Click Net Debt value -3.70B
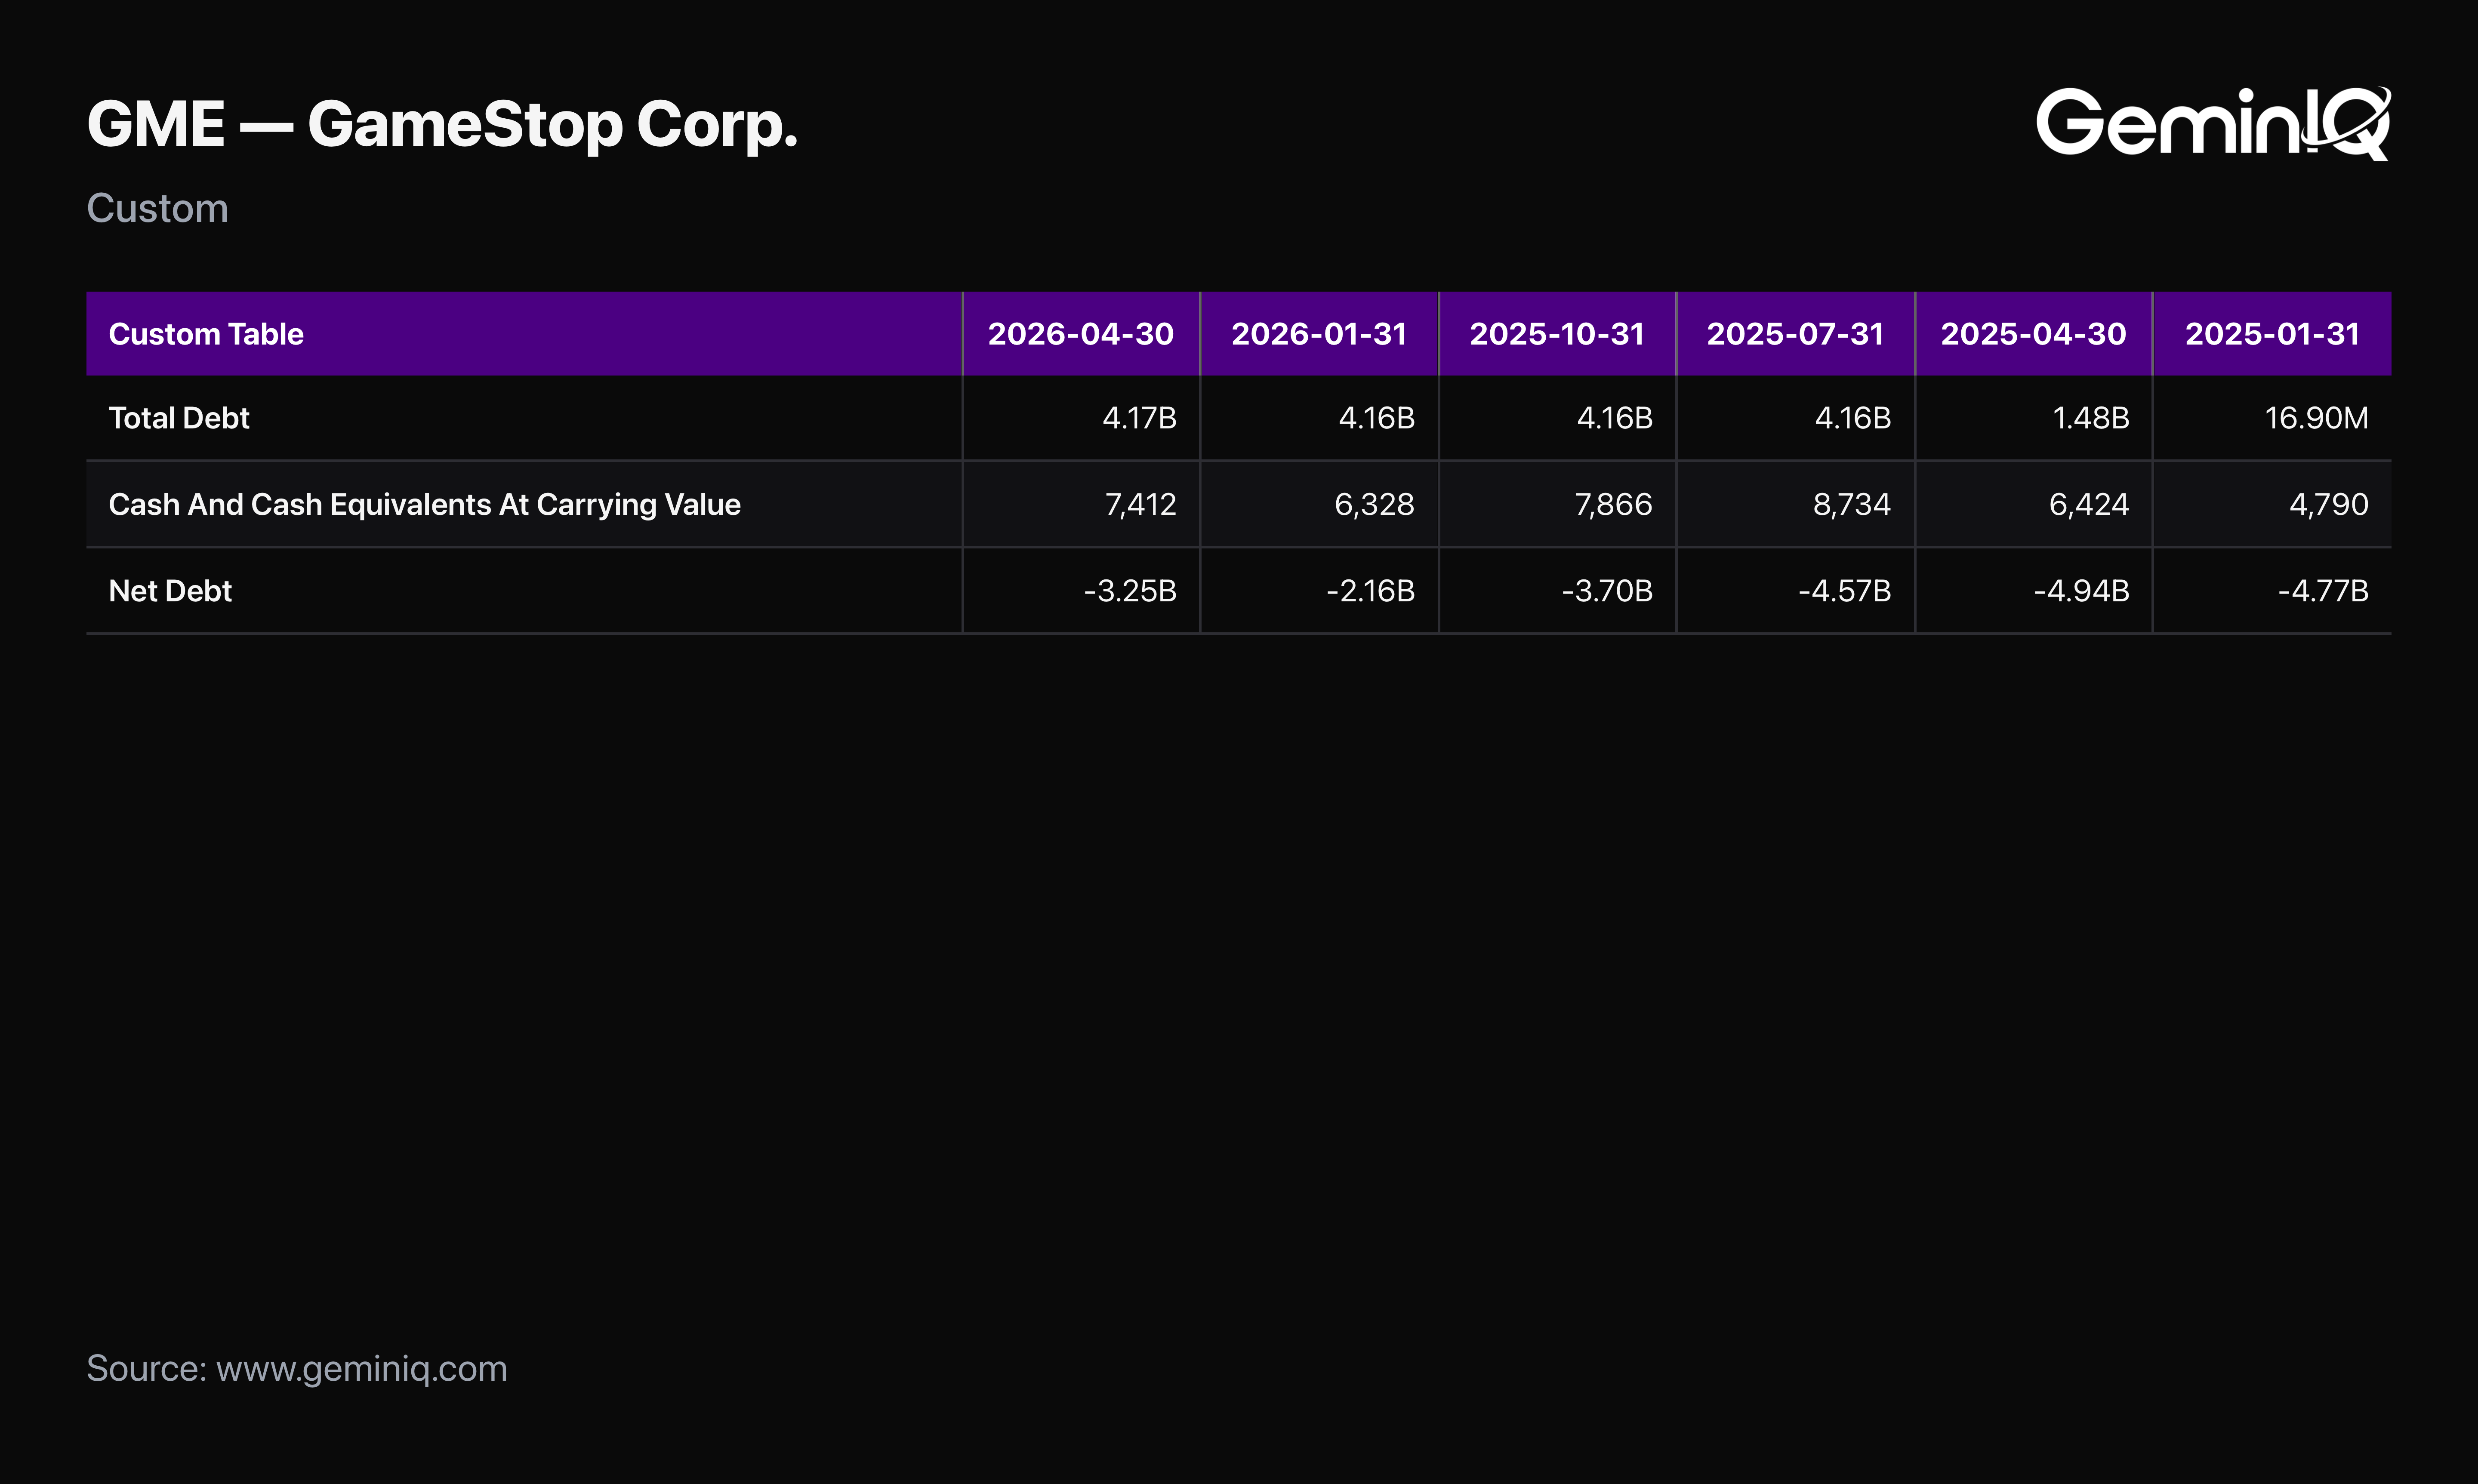The image size is (2478, 1484). click(1607, 591)
